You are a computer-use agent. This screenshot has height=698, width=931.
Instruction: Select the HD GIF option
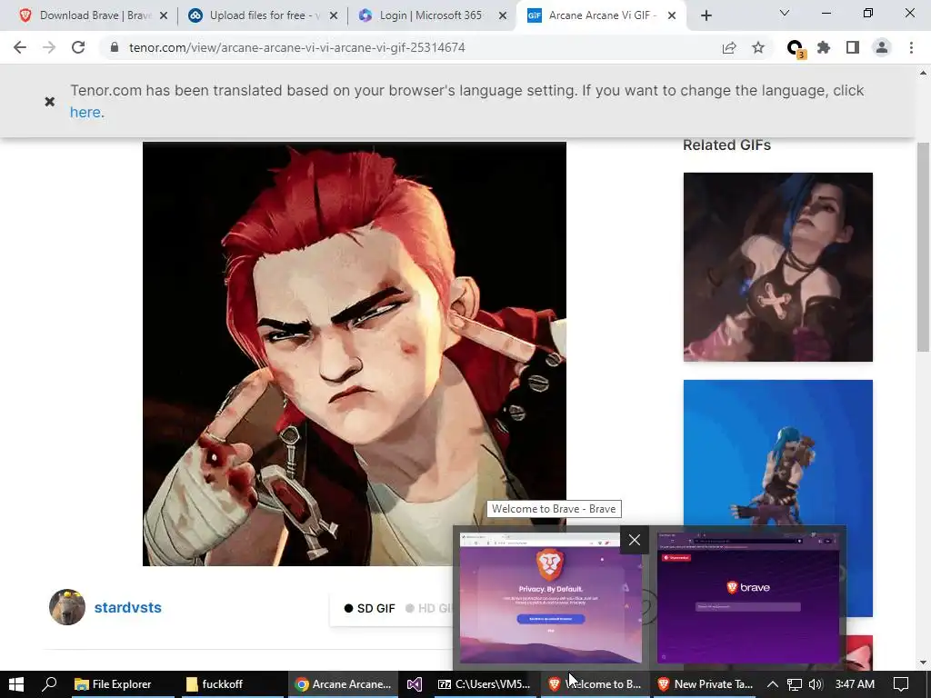(x=429, y=608)
